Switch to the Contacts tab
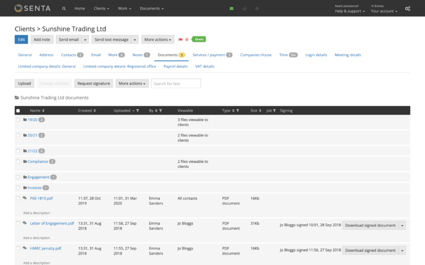Viewport: 425px width, 265px height. click(72, 55)
